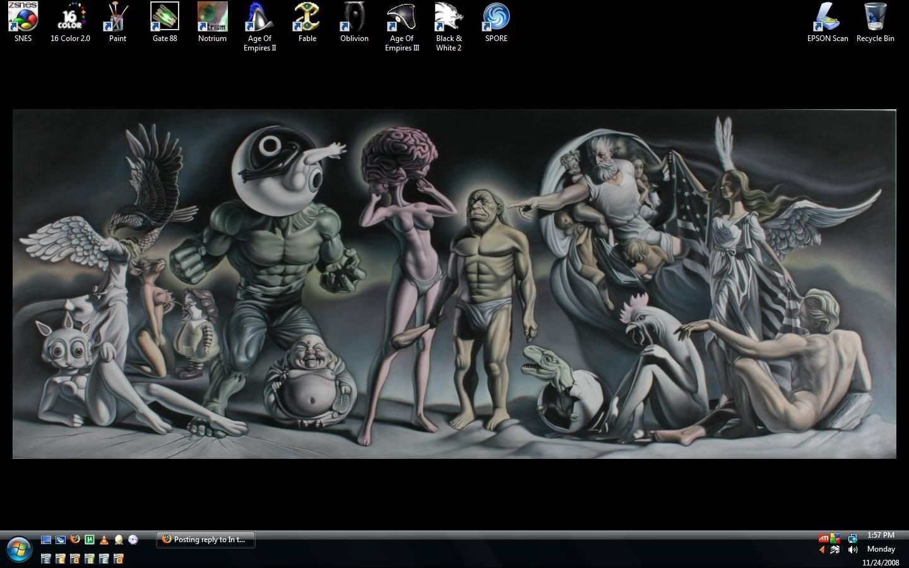Image resolution: width=909 pixels, height=568 pixels.
Task: Launch VLC from the quick launch cone icon
Action: [x=104, y=540]
